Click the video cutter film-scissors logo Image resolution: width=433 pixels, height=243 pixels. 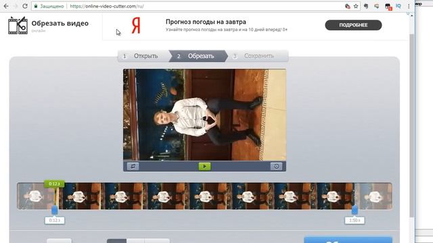click(x=18, y=26)
